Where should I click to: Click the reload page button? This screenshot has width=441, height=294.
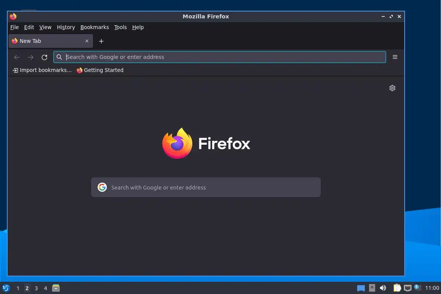44,57
